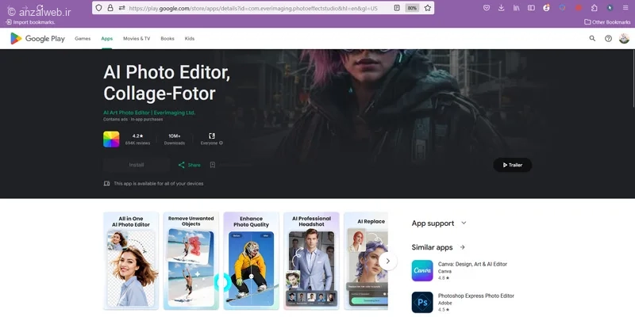The height and width of the screenshot is (317, 635).
Task: Open the Firefox downloads panel
Action: click(x=502, y=8)
